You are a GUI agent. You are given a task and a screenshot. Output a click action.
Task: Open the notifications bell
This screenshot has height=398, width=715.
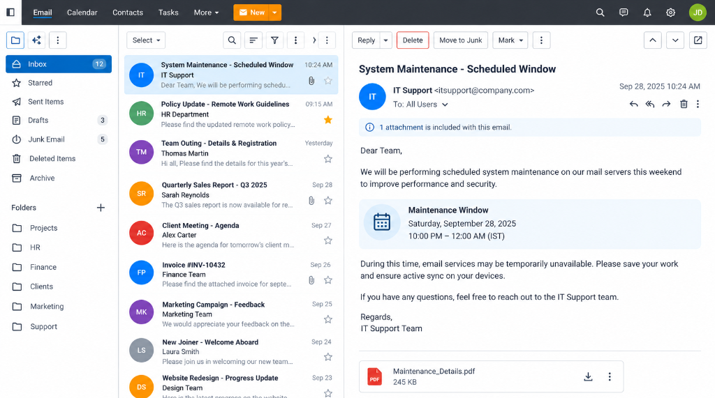tap(647, 13)
